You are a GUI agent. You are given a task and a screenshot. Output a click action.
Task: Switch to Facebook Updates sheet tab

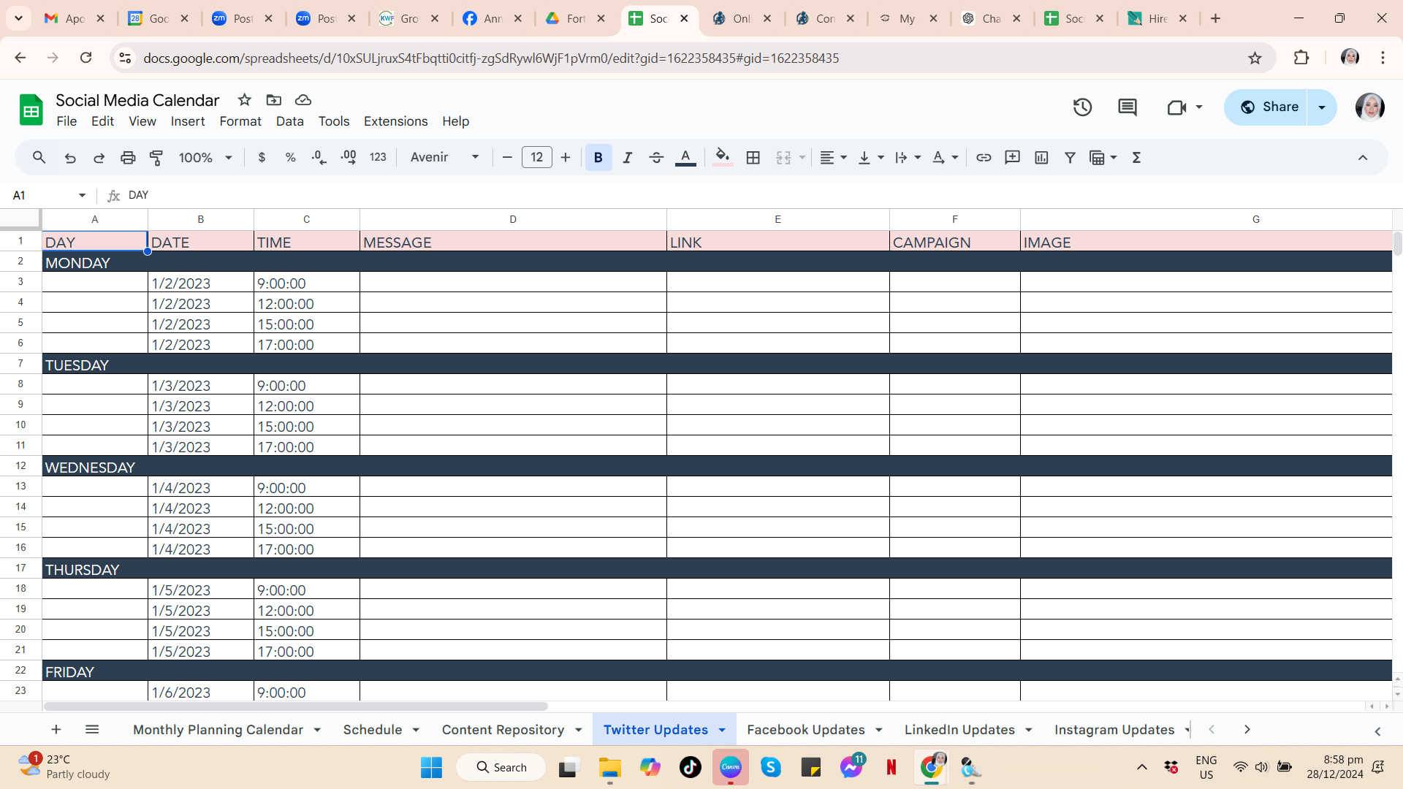(x=805, y=730)
